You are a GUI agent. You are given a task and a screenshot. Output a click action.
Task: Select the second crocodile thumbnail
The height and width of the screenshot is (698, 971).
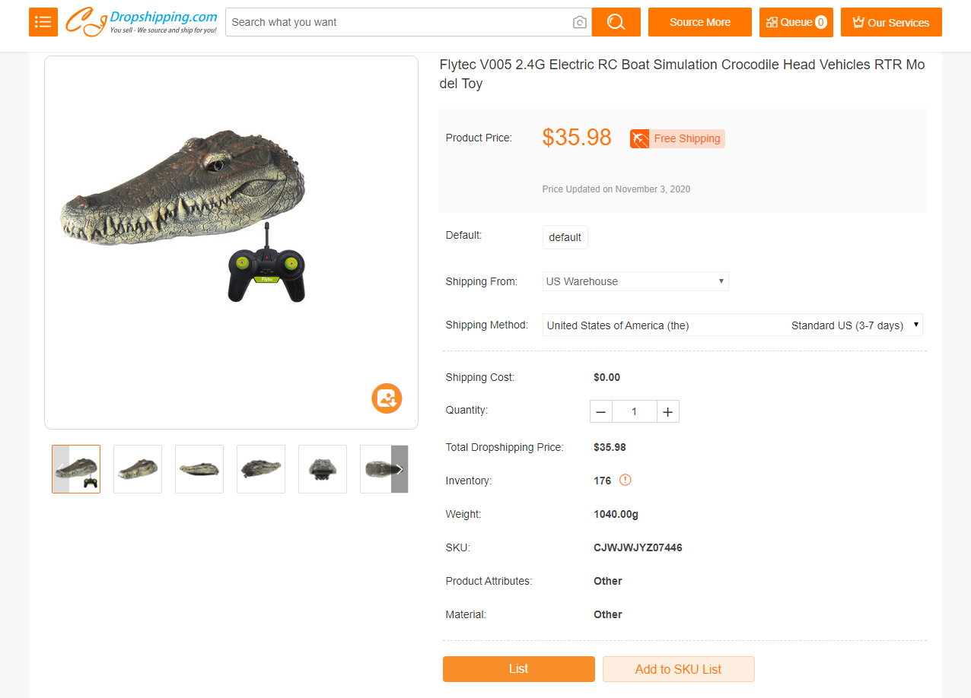(x=138, y=469)
